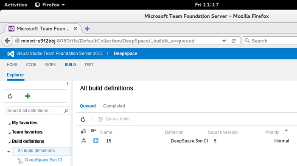Click the Firefox back arrow button
Image resolution: width=297 pixels, height=166 pixels.
click(x=7, y=41)
